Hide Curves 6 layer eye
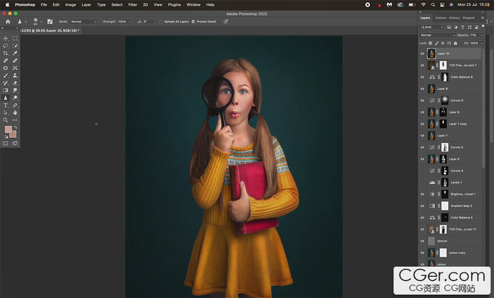Screen dimensions: 494x298 423,101
